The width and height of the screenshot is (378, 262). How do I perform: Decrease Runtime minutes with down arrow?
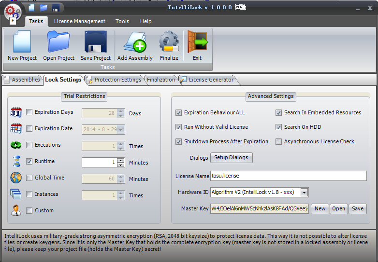click(x=121, y=165)
